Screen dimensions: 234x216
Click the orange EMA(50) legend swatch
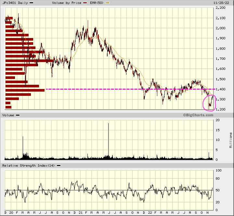click(108, 3)
